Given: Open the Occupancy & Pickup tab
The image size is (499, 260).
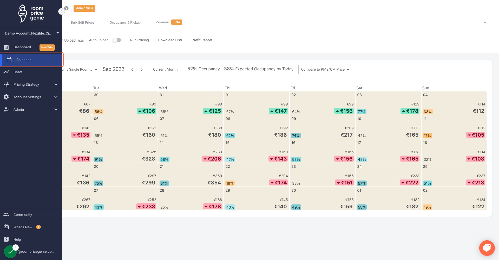Looking at the screenshot, I should [125, 23].
